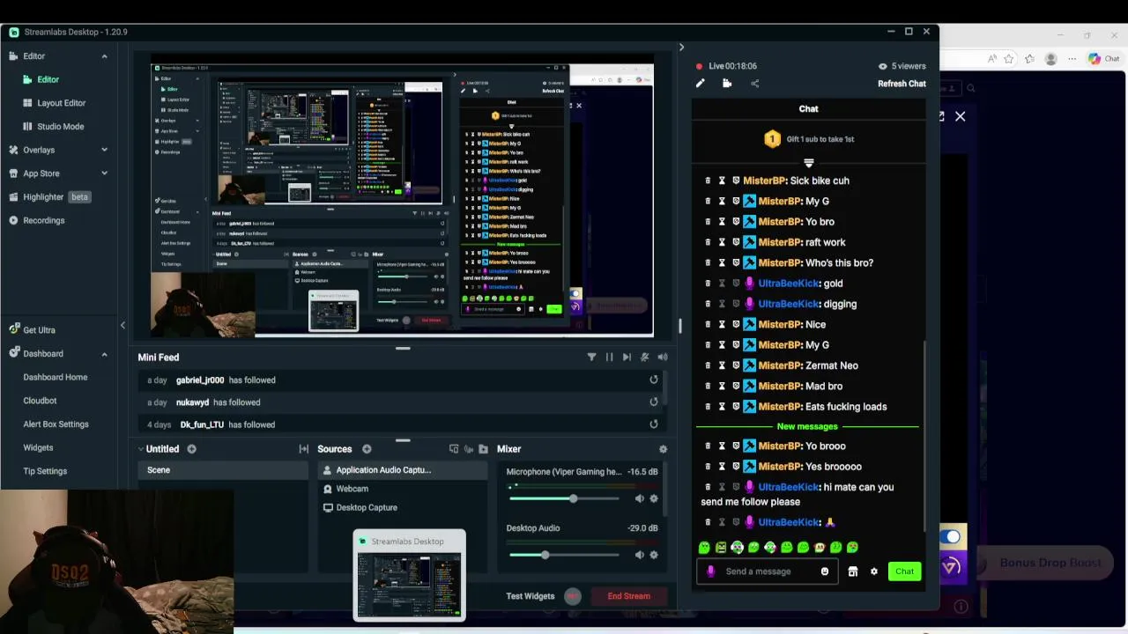The height and width of the screenshot is (634, 1128).
Task: Add a source folder
Action: click(x=483, y=449)
